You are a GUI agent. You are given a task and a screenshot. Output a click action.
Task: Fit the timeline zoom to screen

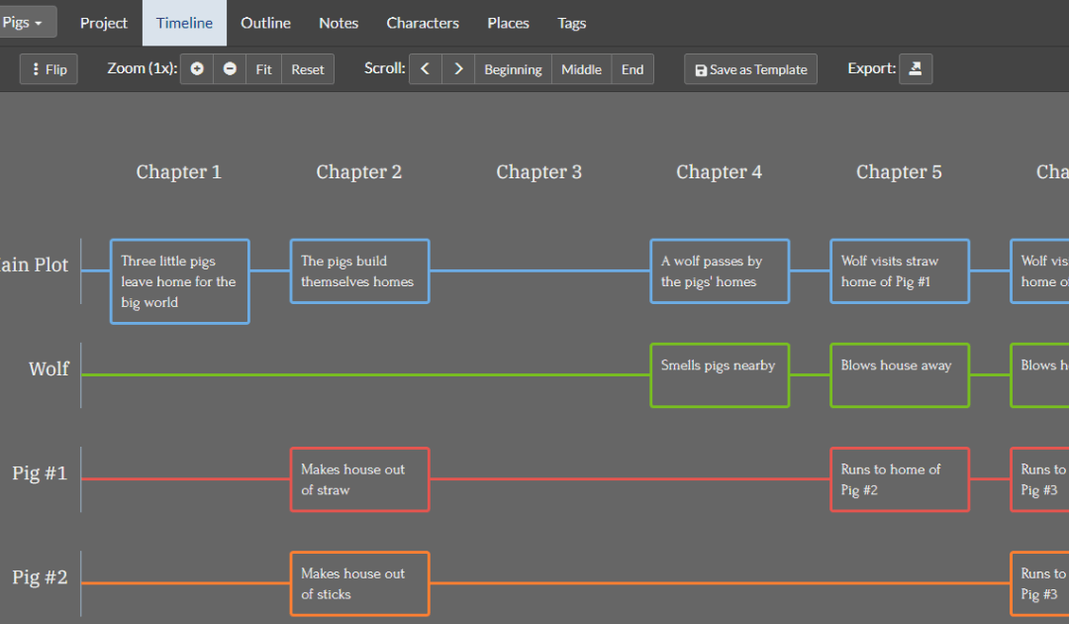point(263,69)
